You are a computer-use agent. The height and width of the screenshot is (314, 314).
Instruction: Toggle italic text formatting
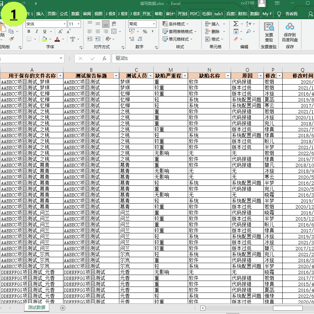click(37, 31)
